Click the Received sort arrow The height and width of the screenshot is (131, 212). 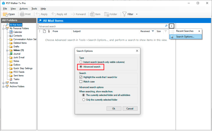pyautogui.click(x=153, y=31)
